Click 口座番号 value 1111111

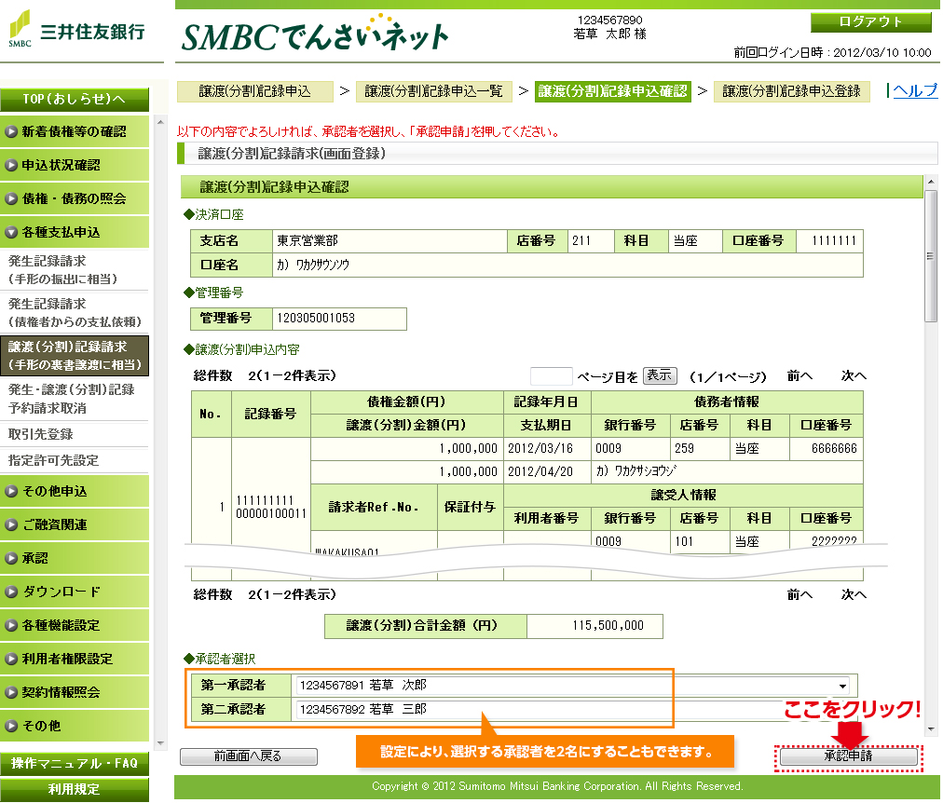pyautogui.click(x=834, y=241)
